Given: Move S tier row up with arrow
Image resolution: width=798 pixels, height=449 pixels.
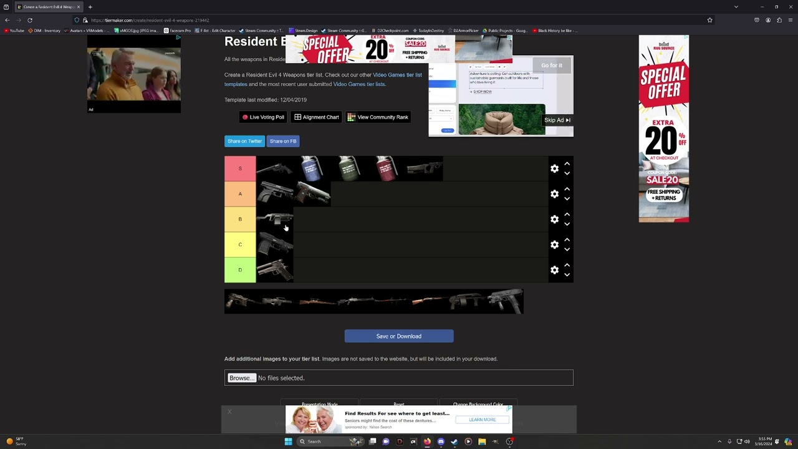Looking at the screenshot, I should coord(567,163).
